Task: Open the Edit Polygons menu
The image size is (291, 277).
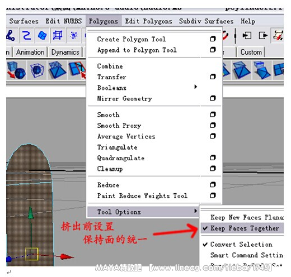Action: (x=148, y=21)
